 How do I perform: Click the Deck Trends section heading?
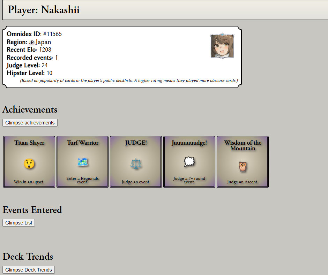click(28, 257)
